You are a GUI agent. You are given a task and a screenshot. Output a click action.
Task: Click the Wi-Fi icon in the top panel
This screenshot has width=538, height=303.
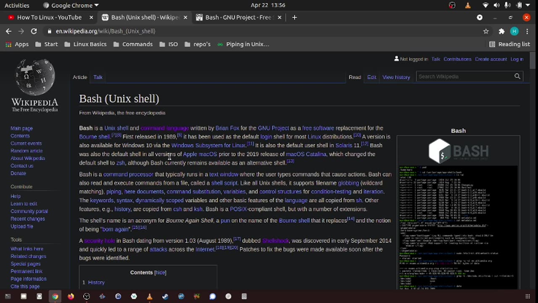(486, 5)
